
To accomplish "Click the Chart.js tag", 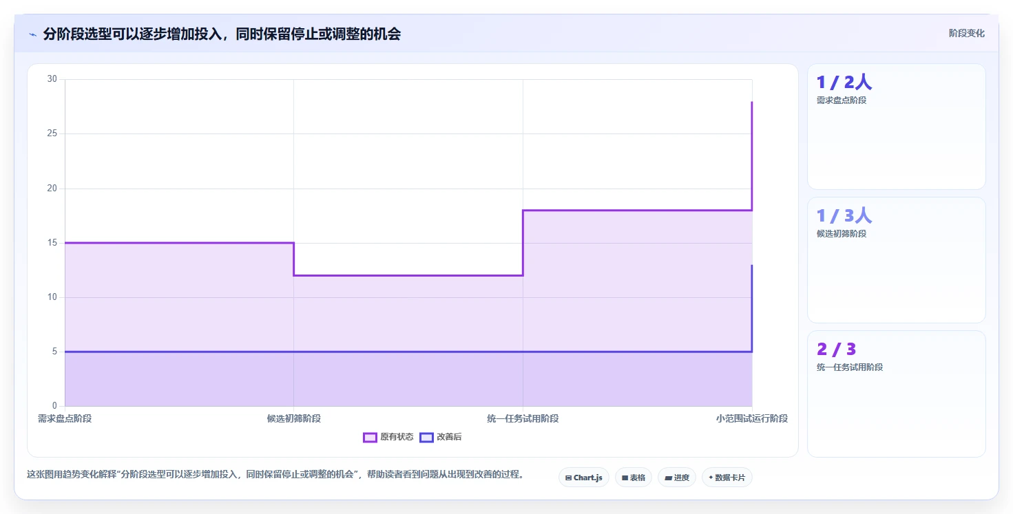I will coord(584,477).
